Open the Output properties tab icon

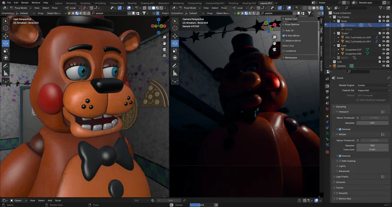327,92
